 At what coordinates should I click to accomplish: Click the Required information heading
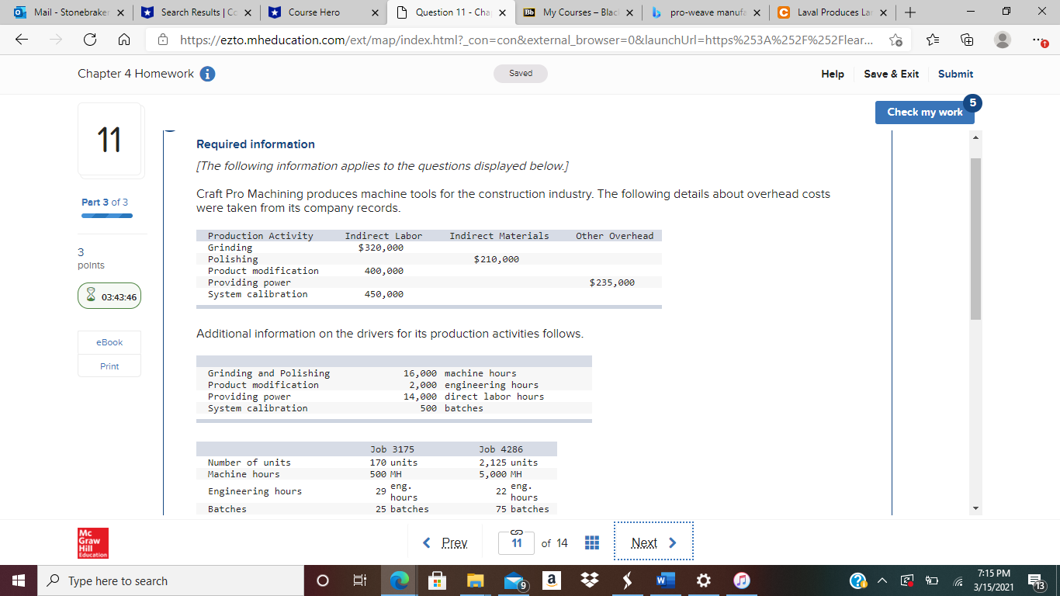pyautogui.click(x=255, y=144)
